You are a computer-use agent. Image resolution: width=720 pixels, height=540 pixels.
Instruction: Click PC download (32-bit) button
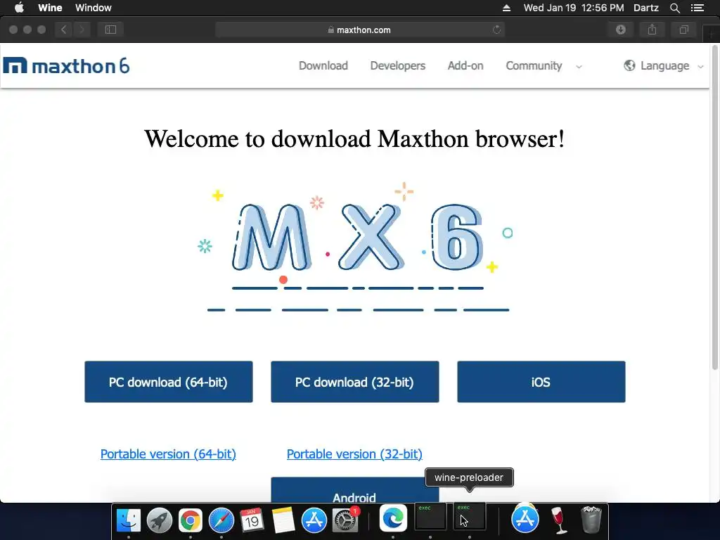click(355, 382)
